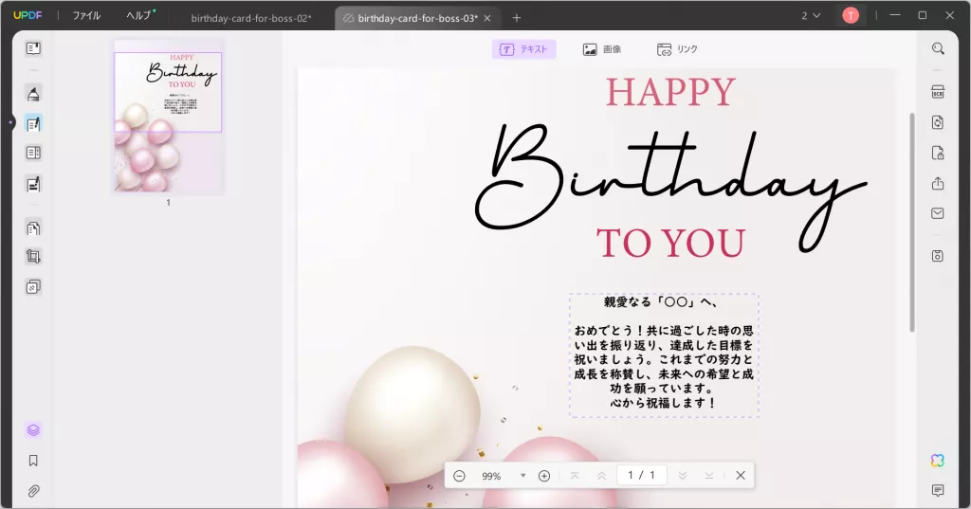Go to first page arrow
971x509 pixels.
coord(575,476)
